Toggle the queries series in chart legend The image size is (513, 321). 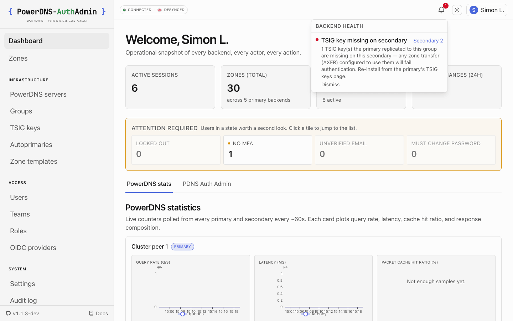(x=191, y=314)
